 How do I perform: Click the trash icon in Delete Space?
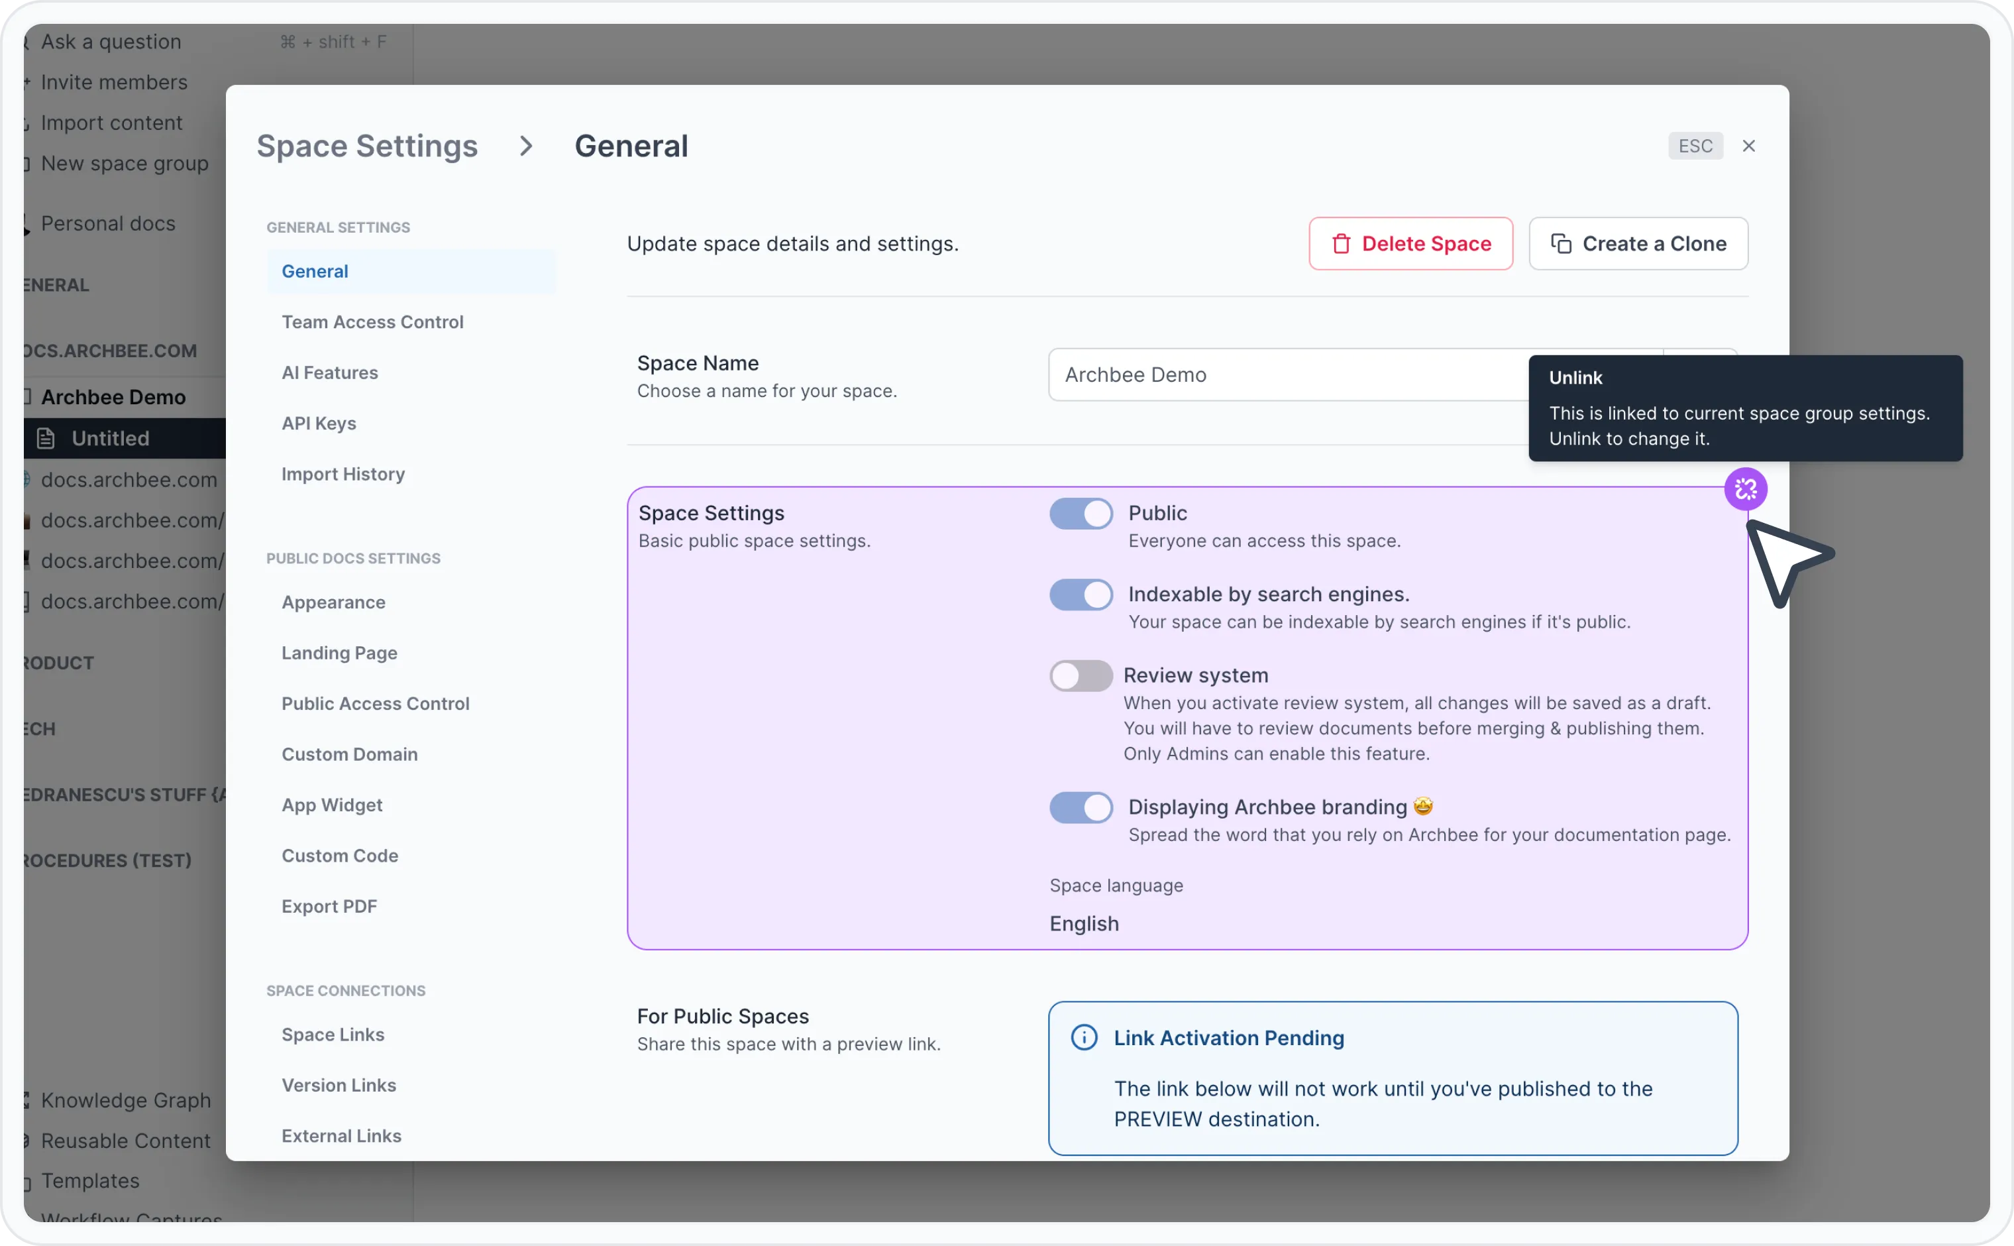(1340, 244)
